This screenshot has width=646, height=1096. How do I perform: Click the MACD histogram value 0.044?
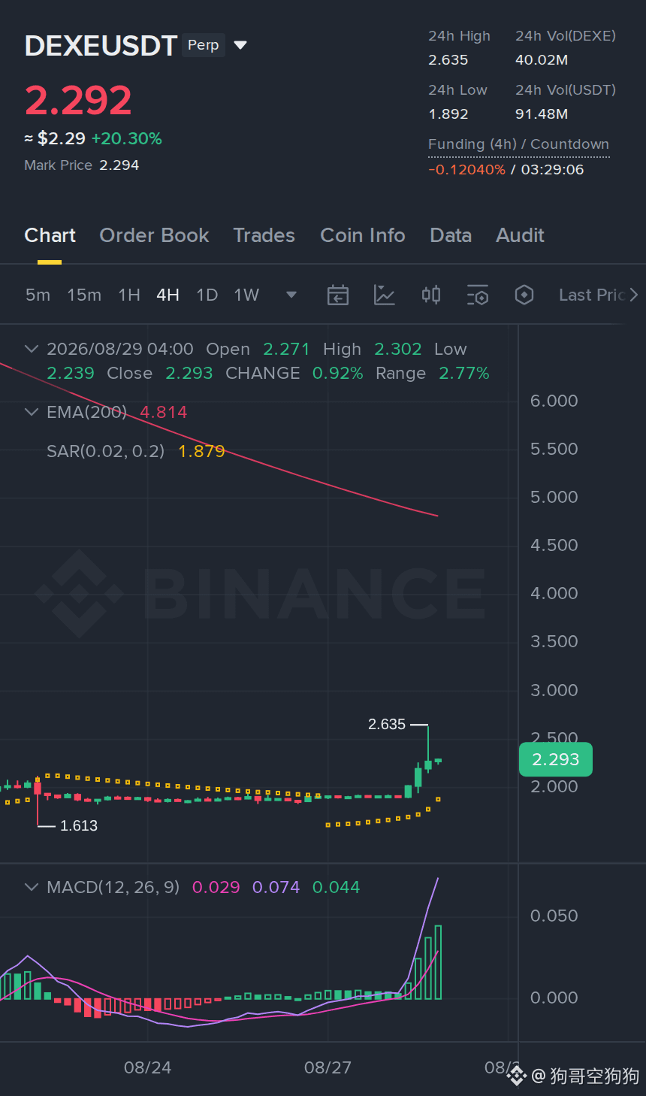click(336, 887)
